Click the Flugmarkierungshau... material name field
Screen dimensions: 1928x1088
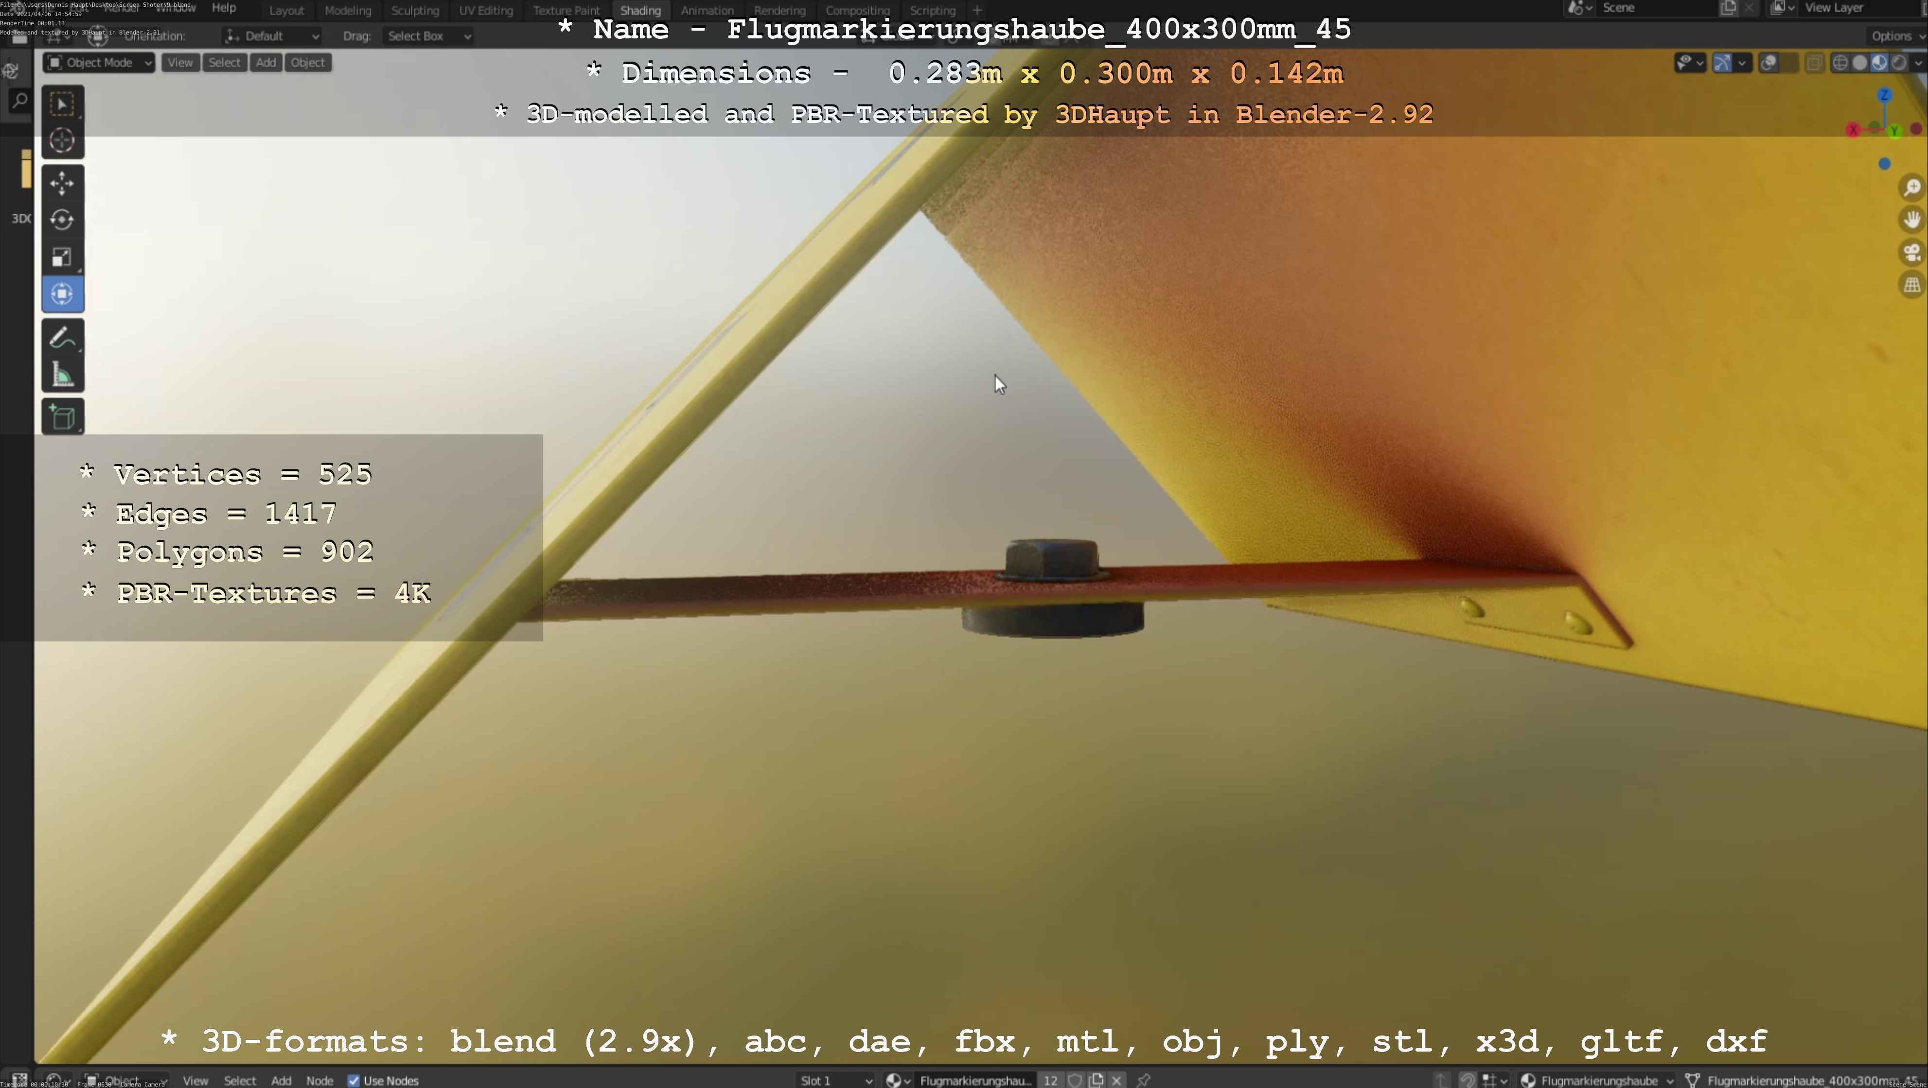pyautogui.click(x=975, y=1080)
